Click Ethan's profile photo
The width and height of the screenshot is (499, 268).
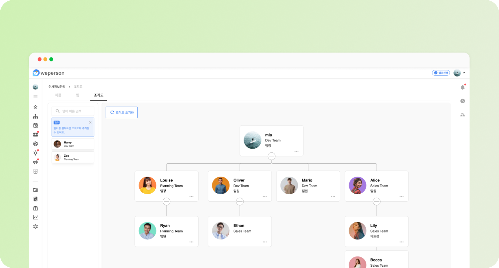click(x=221, y=231)
